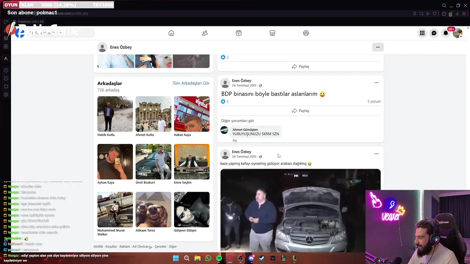This screenshot has width=470, height=264.
Task: Click the Gizlilik footer link
Action: [98, 247]
